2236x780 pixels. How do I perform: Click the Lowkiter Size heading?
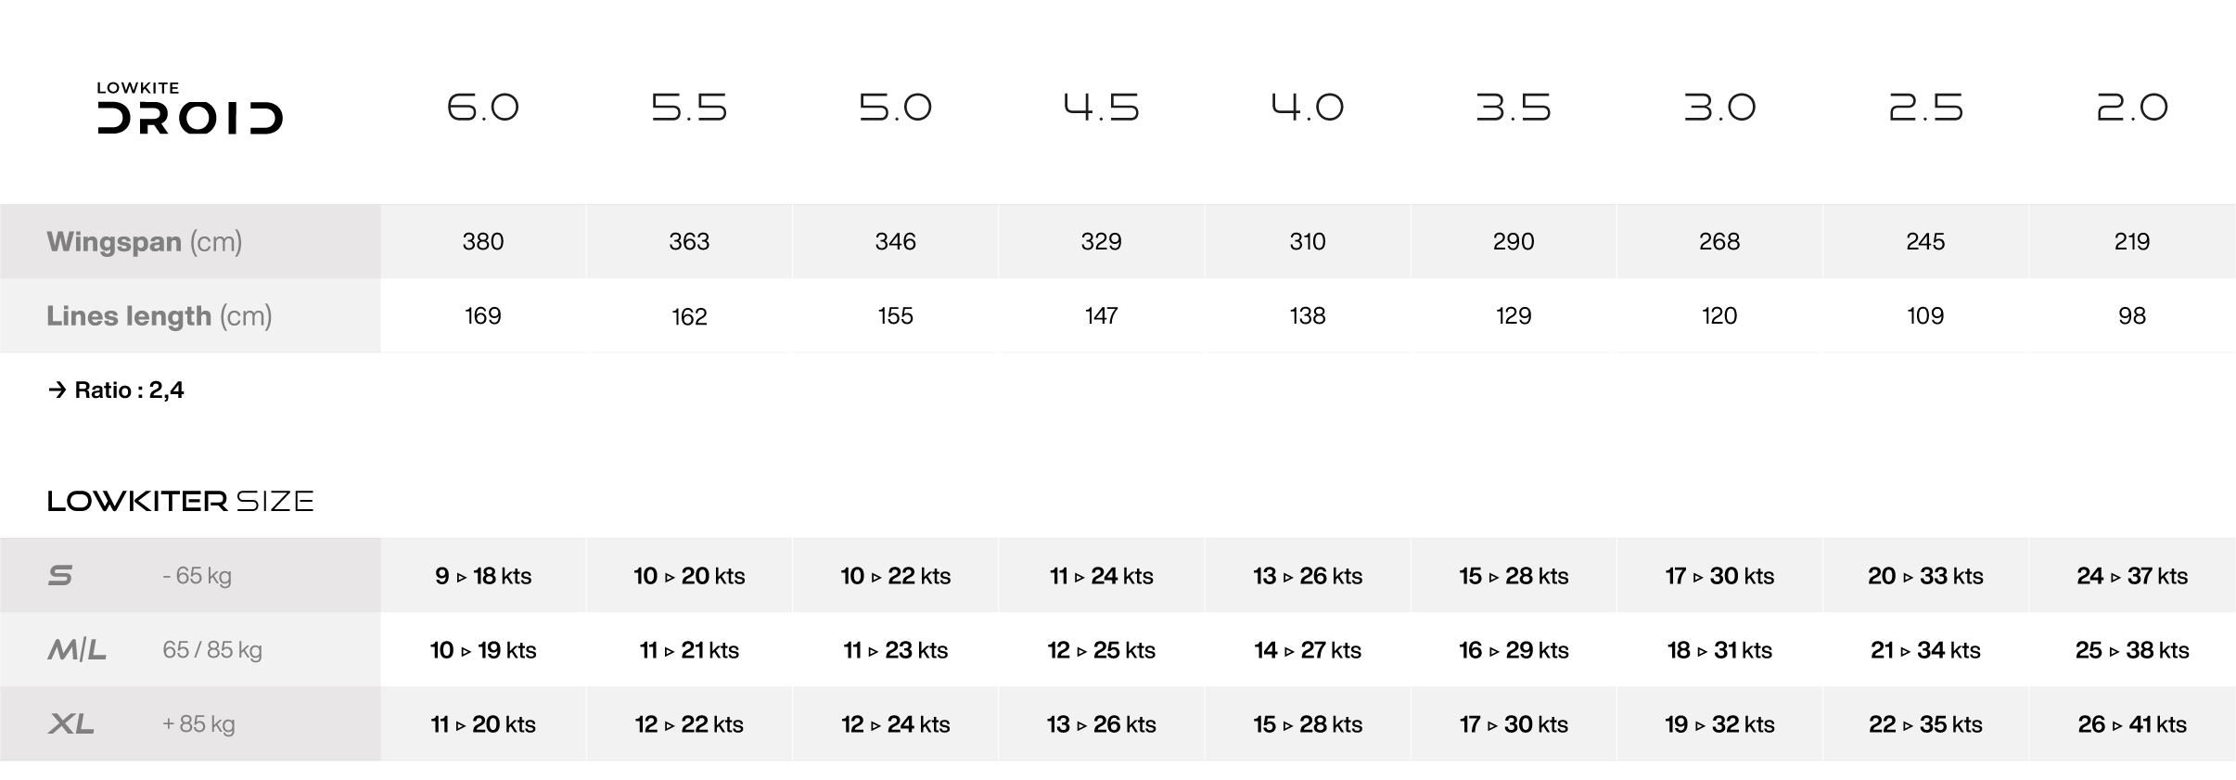coord(180,502)
